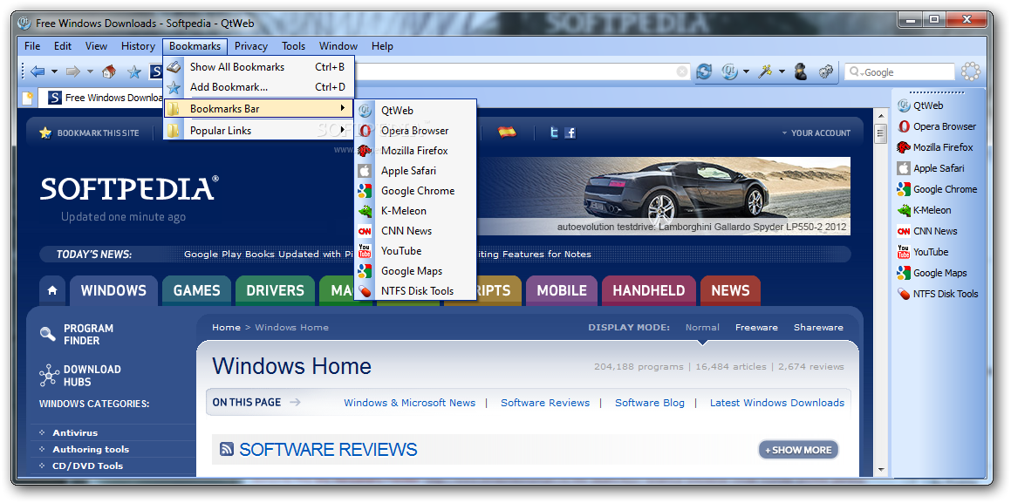This screenshot has height=503, width=1011.
Task: Click the blue star bookmark toolbar icon
Action: coord(134,71)
